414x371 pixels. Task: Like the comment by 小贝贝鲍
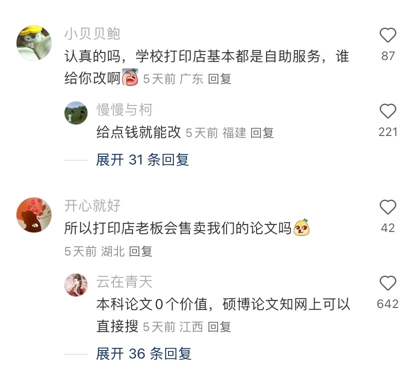pyautogui.click(x=387, y=35)
